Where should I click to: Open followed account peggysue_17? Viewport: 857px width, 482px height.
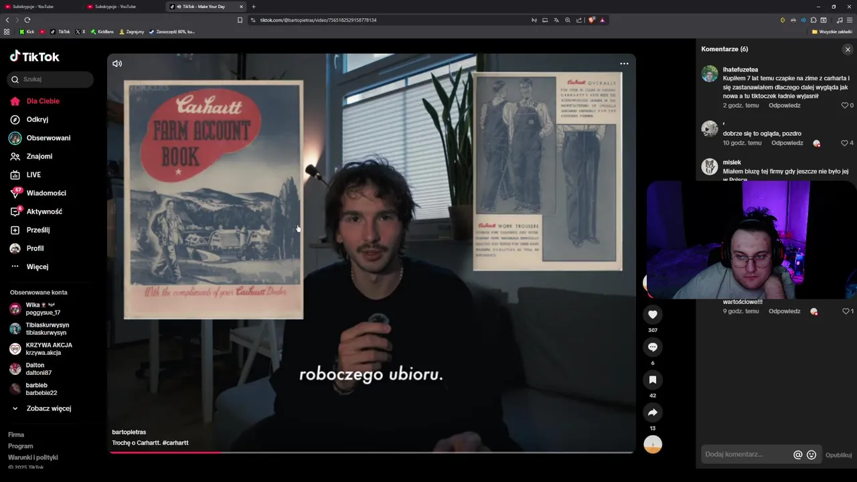coord(43,309)
